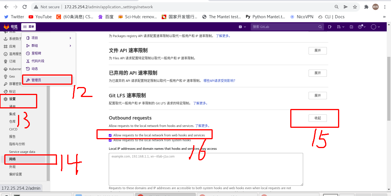The height and width of the screenshot is (196, 391).
Task: Open 指标与分析 settings subsection
Action: click(x=17, y=144)
